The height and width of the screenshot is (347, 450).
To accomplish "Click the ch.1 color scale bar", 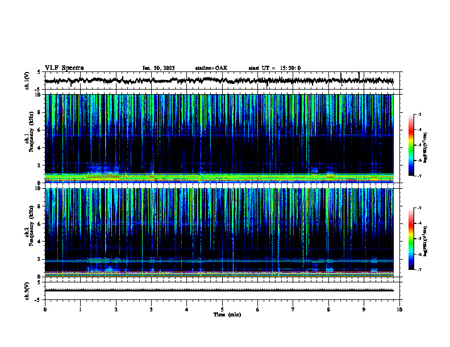I will [411, 145].
